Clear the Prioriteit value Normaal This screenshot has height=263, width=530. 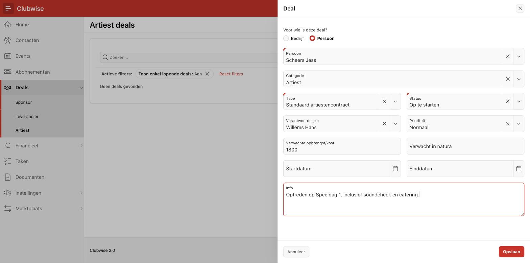click(508, 124)
